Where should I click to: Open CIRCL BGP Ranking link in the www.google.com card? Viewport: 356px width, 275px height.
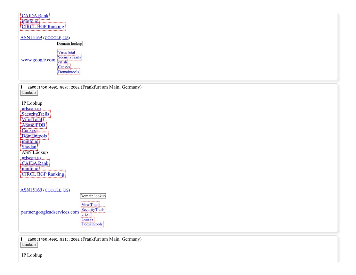point(43,26)
